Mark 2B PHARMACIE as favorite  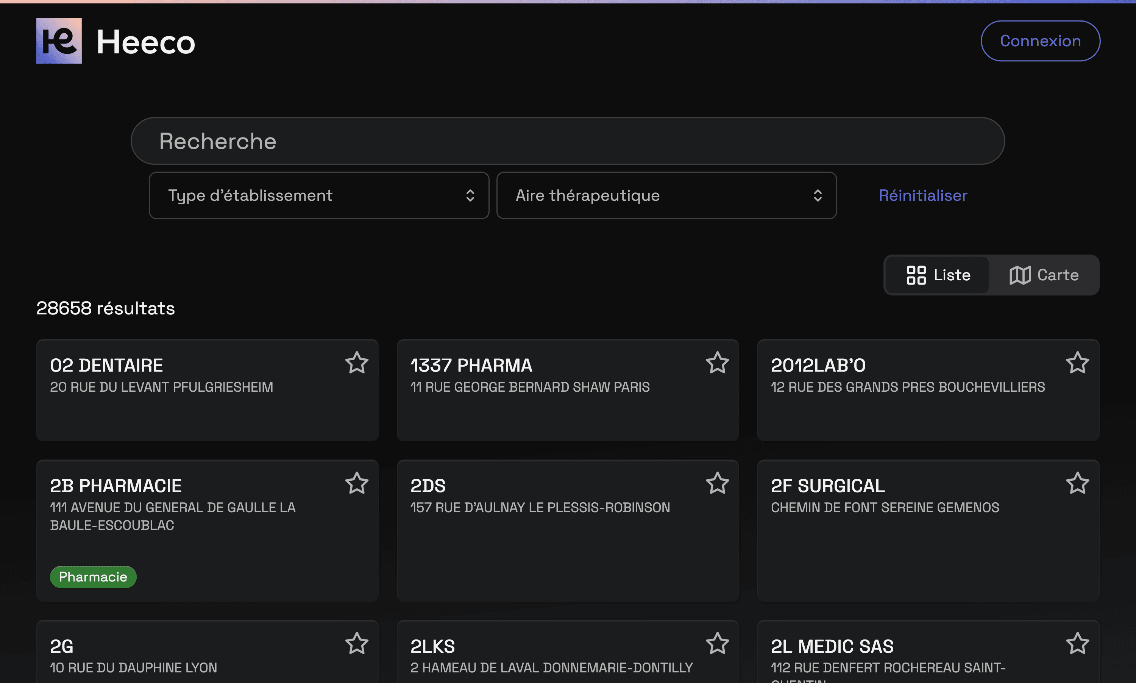(x=357, y=483)
